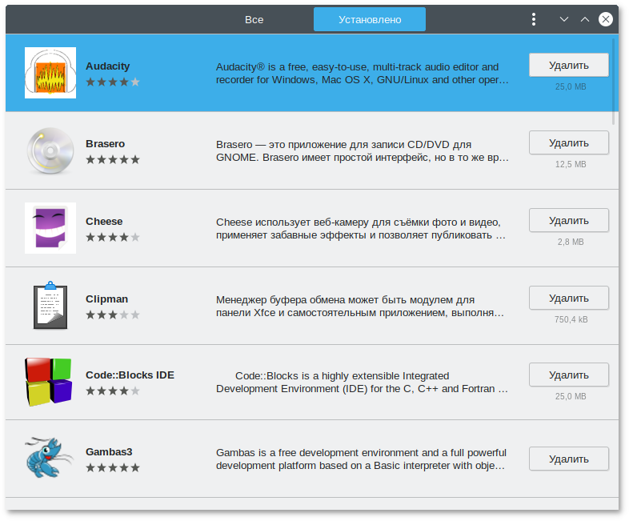629x521 pixels.
Task: Click the Audacity app icon
Action: (50, 73)
